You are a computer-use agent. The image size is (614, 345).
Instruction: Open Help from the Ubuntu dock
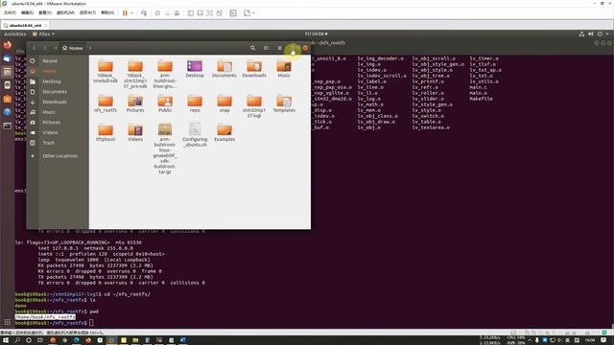pyautogui.click(x=8, y=112)
